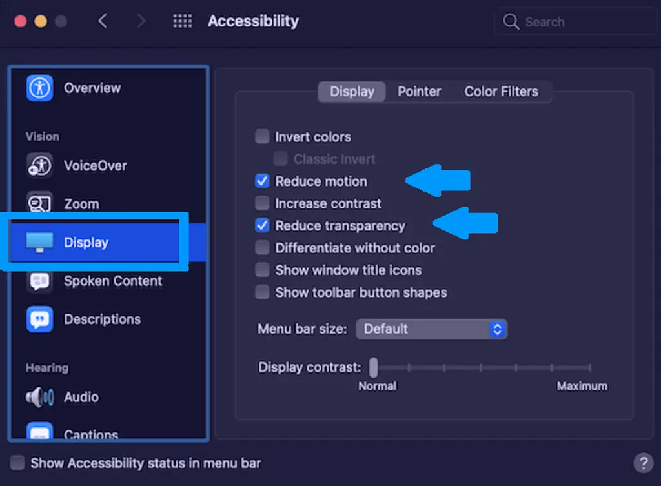Click the Hearing section header

(x=46, y=368)
